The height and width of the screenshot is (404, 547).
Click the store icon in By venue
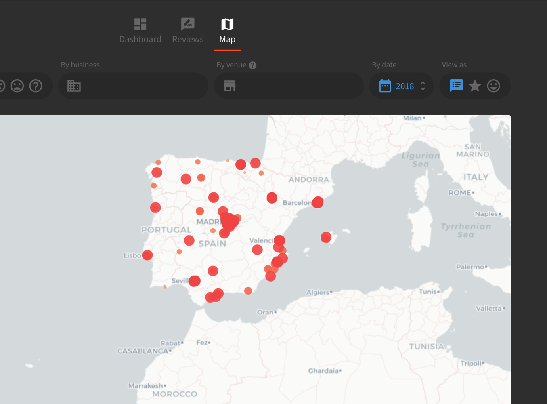[x=230, y=86]
